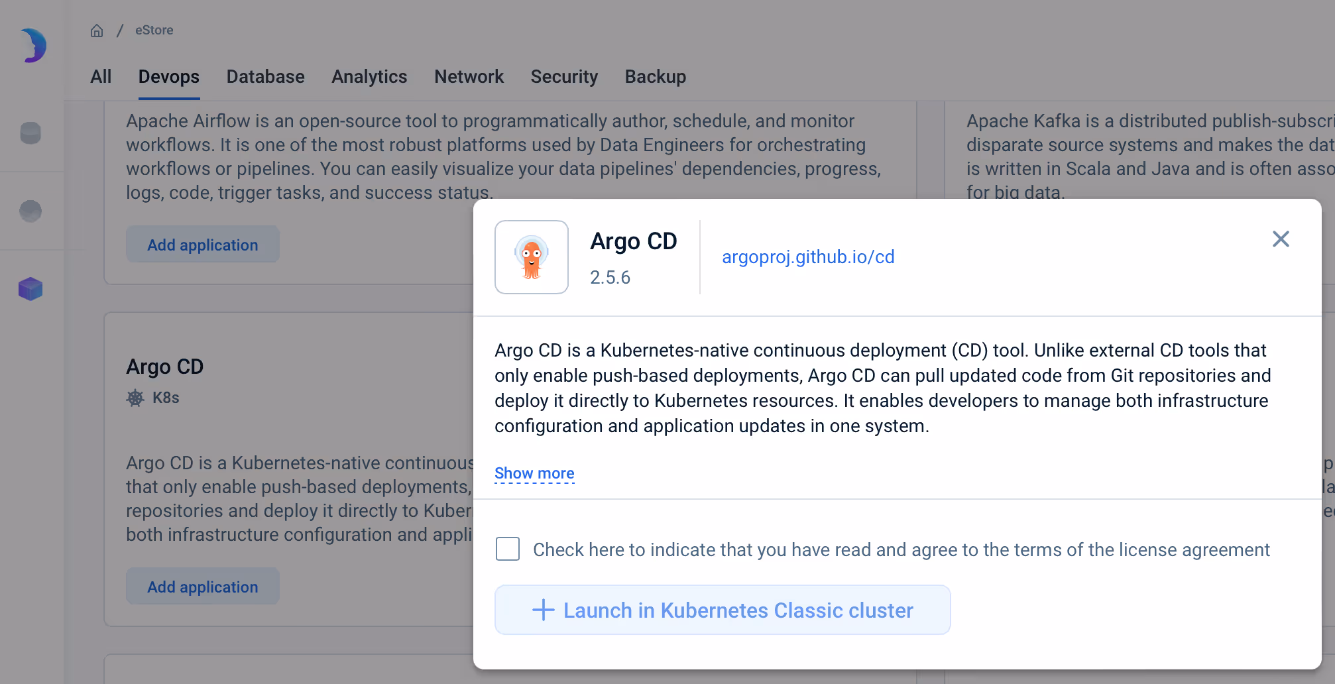1335x684 pixels.
Task: Select the Devops tab
Action: coord(169,77)
